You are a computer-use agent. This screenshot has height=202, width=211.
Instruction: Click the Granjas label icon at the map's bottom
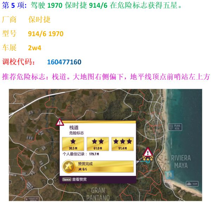32,199
